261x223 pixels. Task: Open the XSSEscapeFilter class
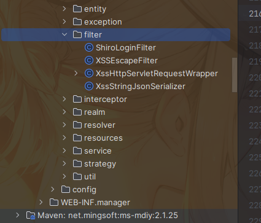pos(127,61)
